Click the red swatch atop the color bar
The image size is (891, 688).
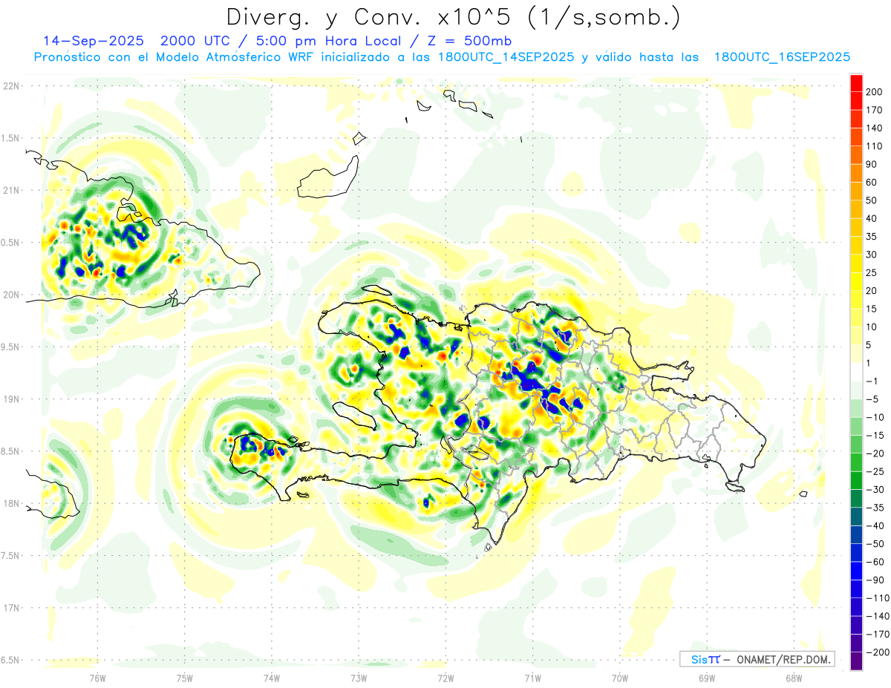856,82
